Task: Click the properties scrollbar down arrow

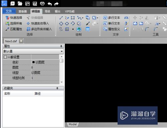Action: click(x=61, y=82)
